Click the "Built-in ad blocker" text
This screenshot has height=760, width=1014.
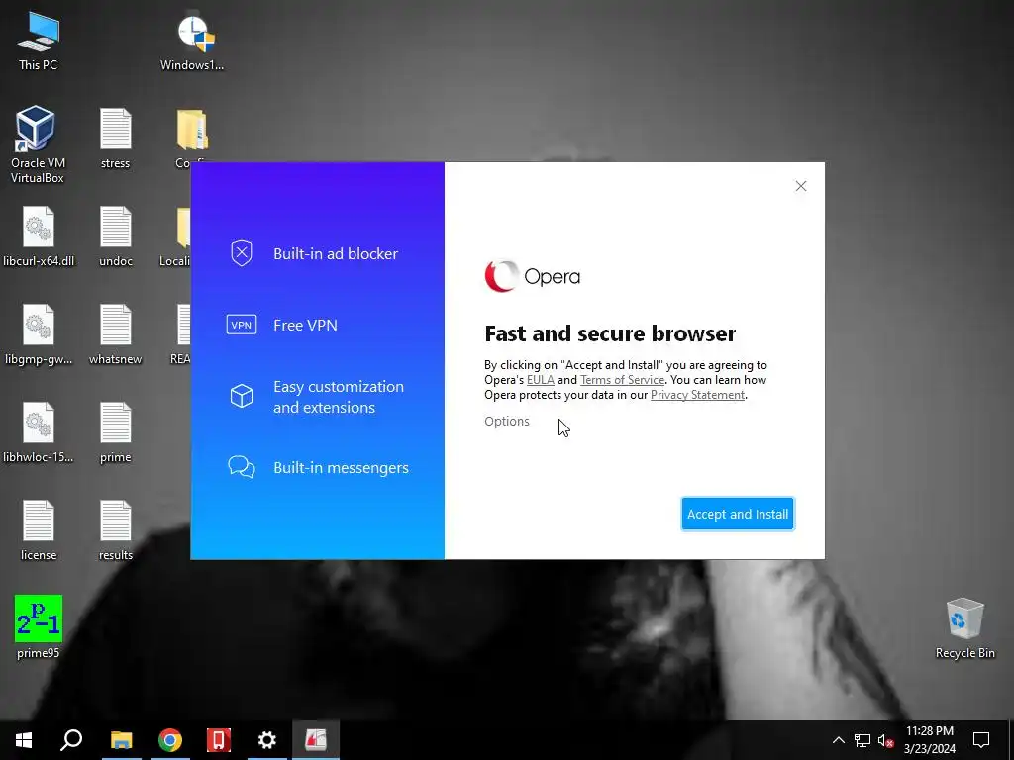tap(335, 254)
